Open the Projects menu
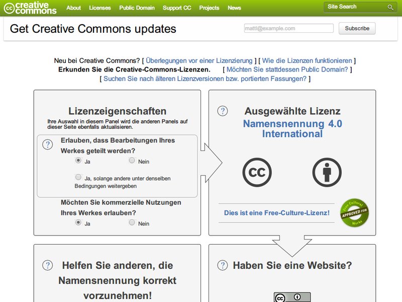 pos(209,8)
